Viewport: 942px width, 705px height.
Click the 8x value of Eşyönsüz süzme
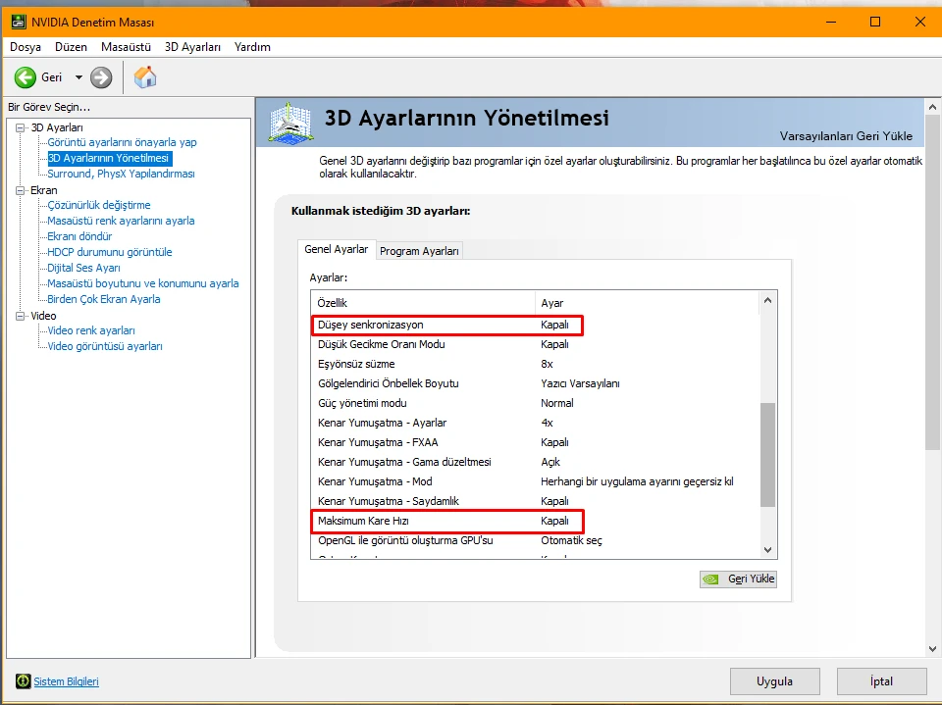[x=547, y=364]
